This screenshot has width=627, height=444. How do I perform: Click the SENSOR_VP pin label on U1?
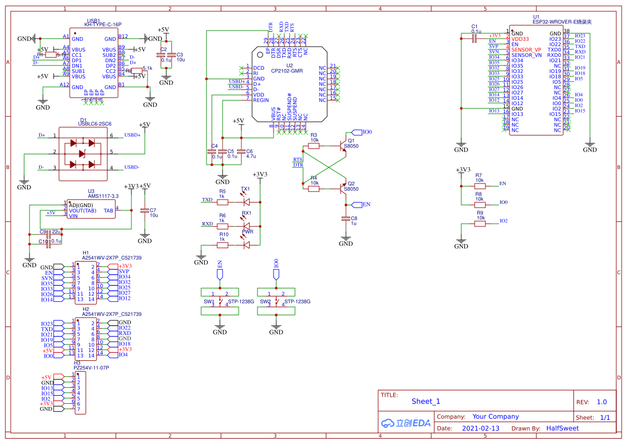526,50
